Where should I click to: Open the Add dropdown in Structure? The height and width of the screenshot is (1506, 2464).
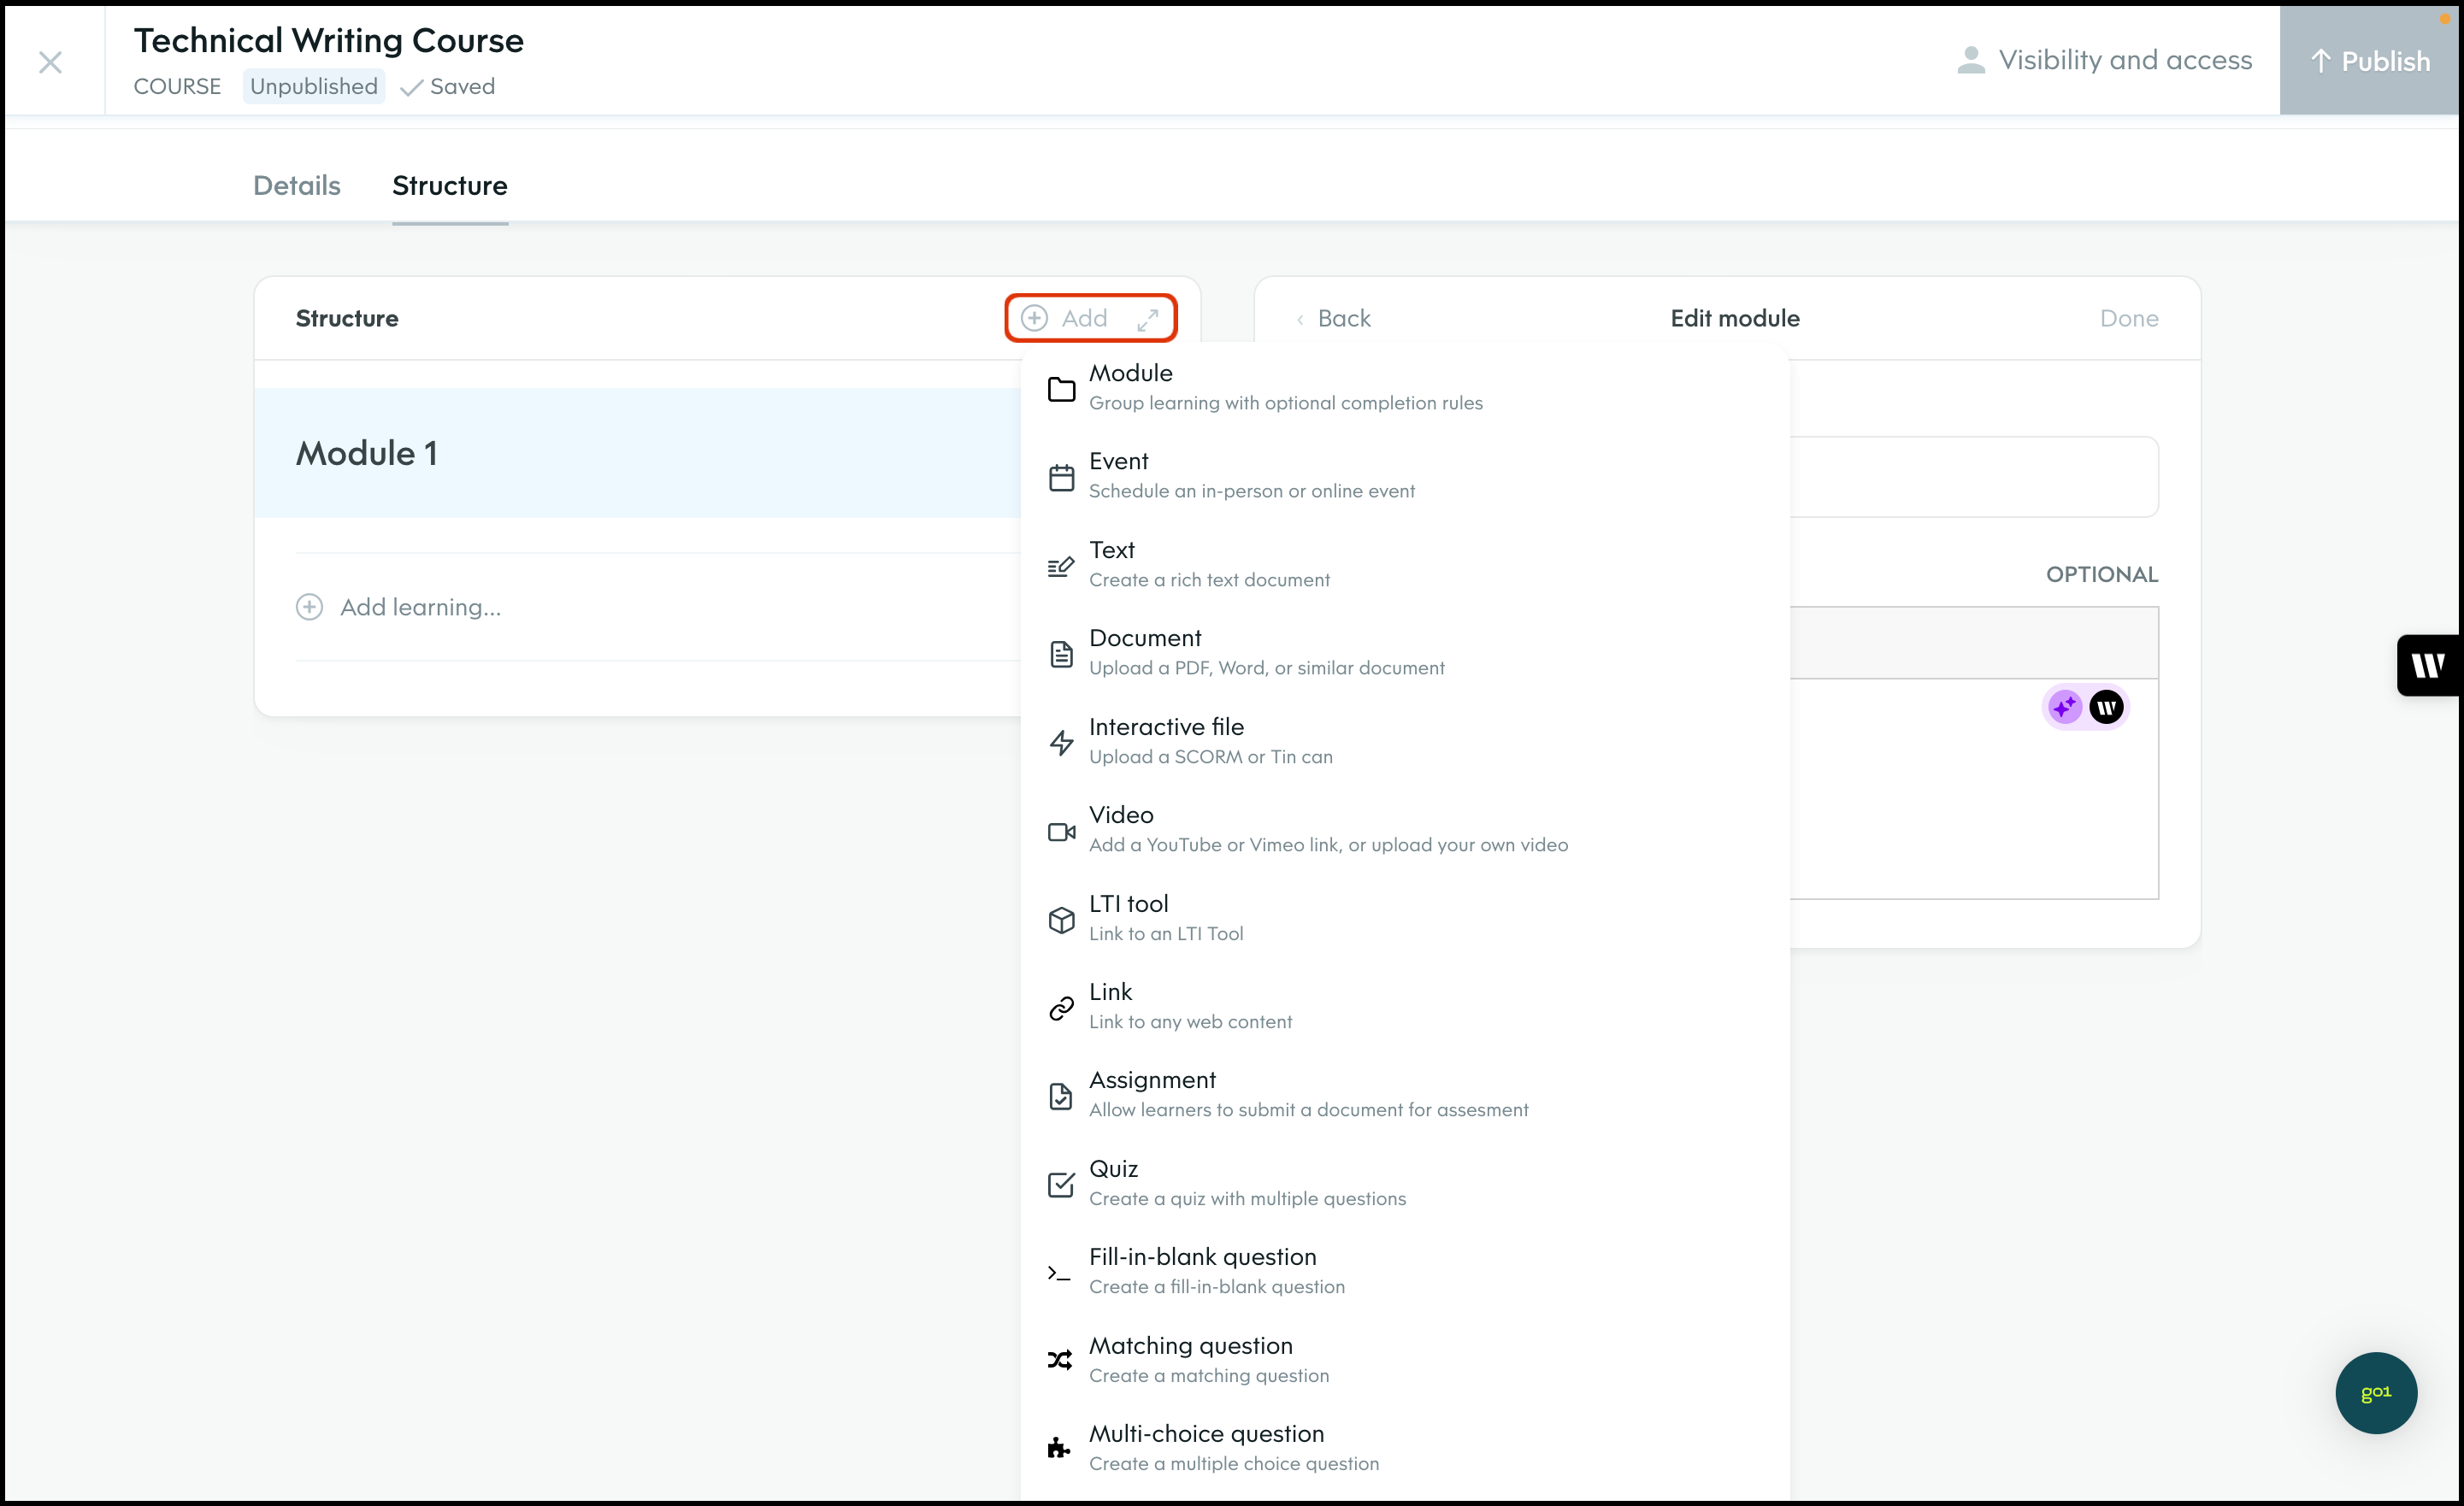coord(1066,319)
